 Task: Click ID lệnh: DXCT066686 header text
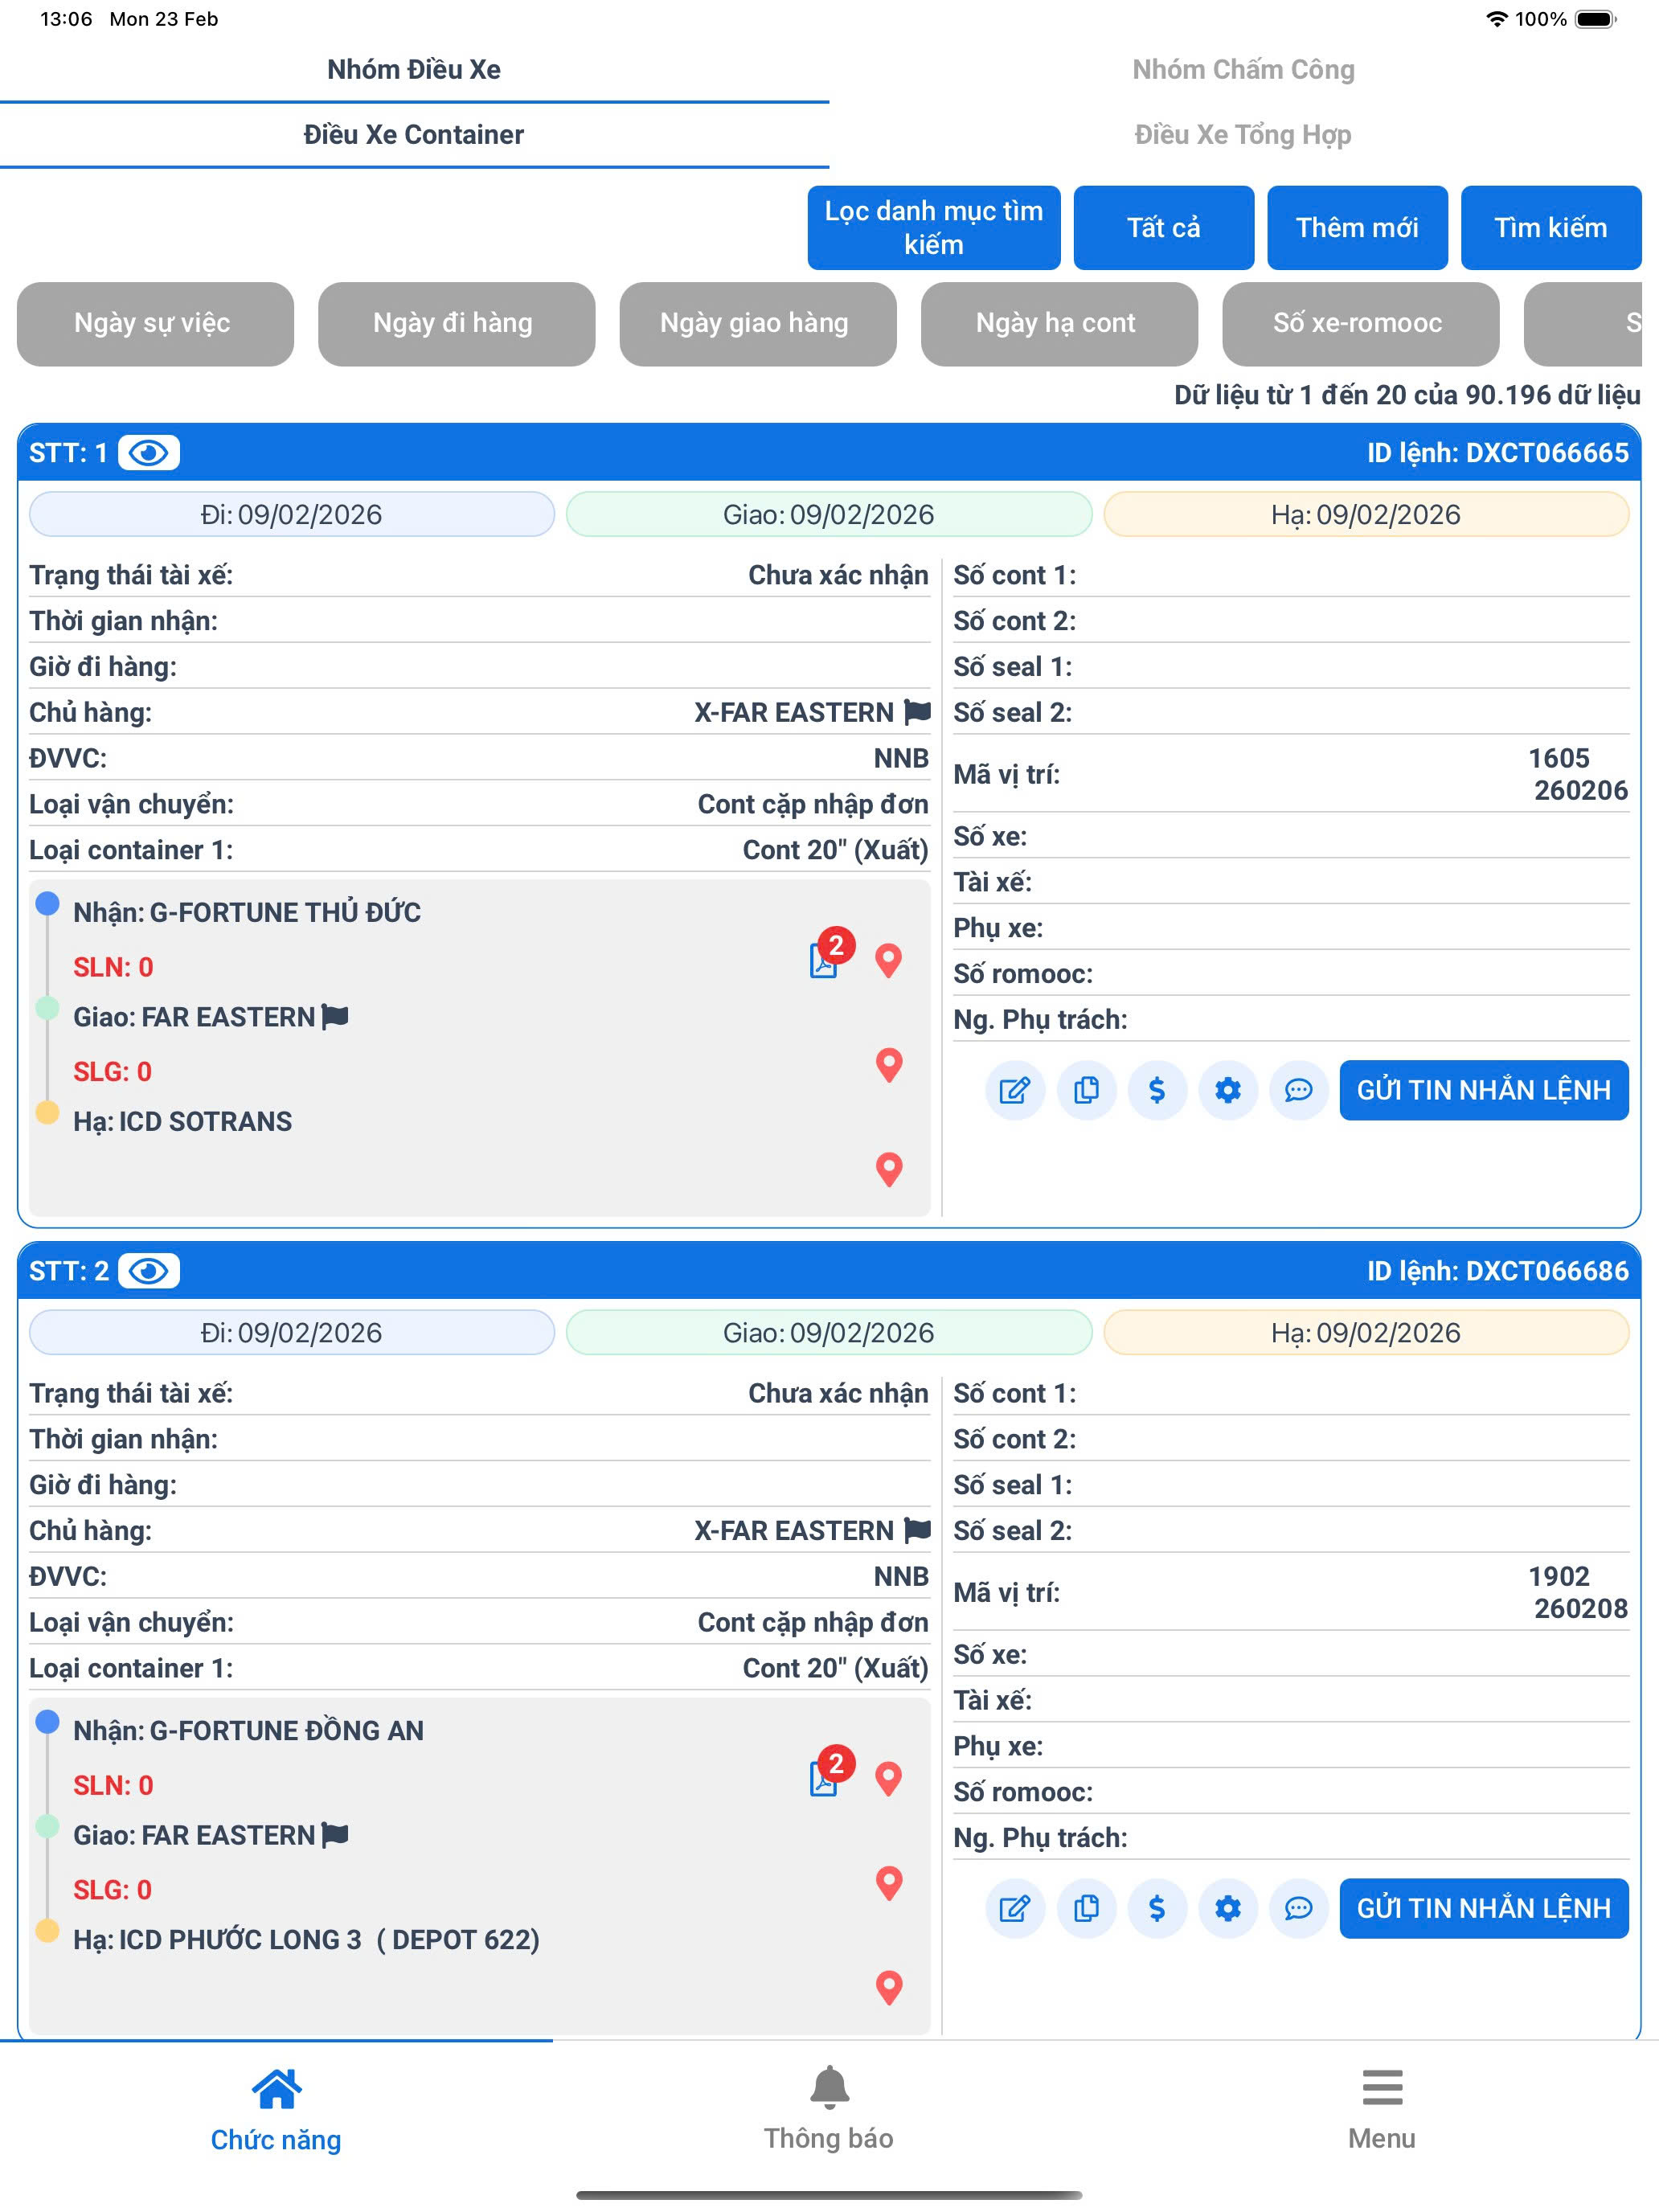tap(1498, 1271)
